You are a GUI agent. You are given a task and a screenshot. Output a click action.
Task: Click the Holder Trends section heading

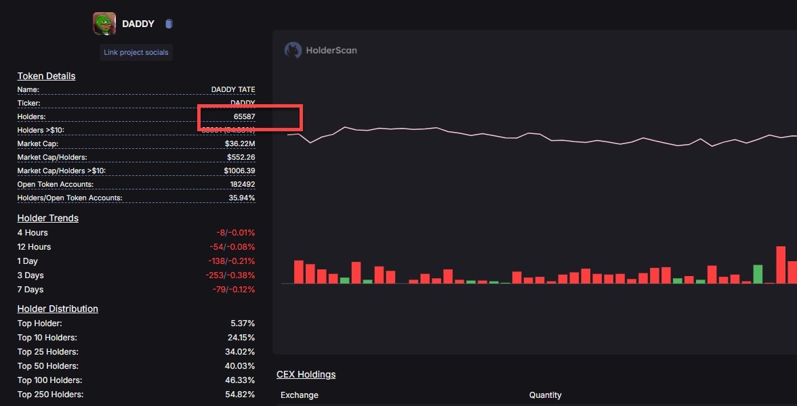click(47, 218)
